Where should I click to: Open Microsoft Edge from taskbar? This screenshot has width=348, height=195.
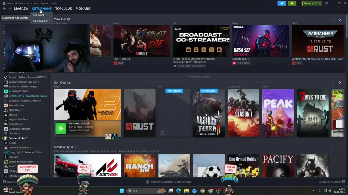pos(178,191)
